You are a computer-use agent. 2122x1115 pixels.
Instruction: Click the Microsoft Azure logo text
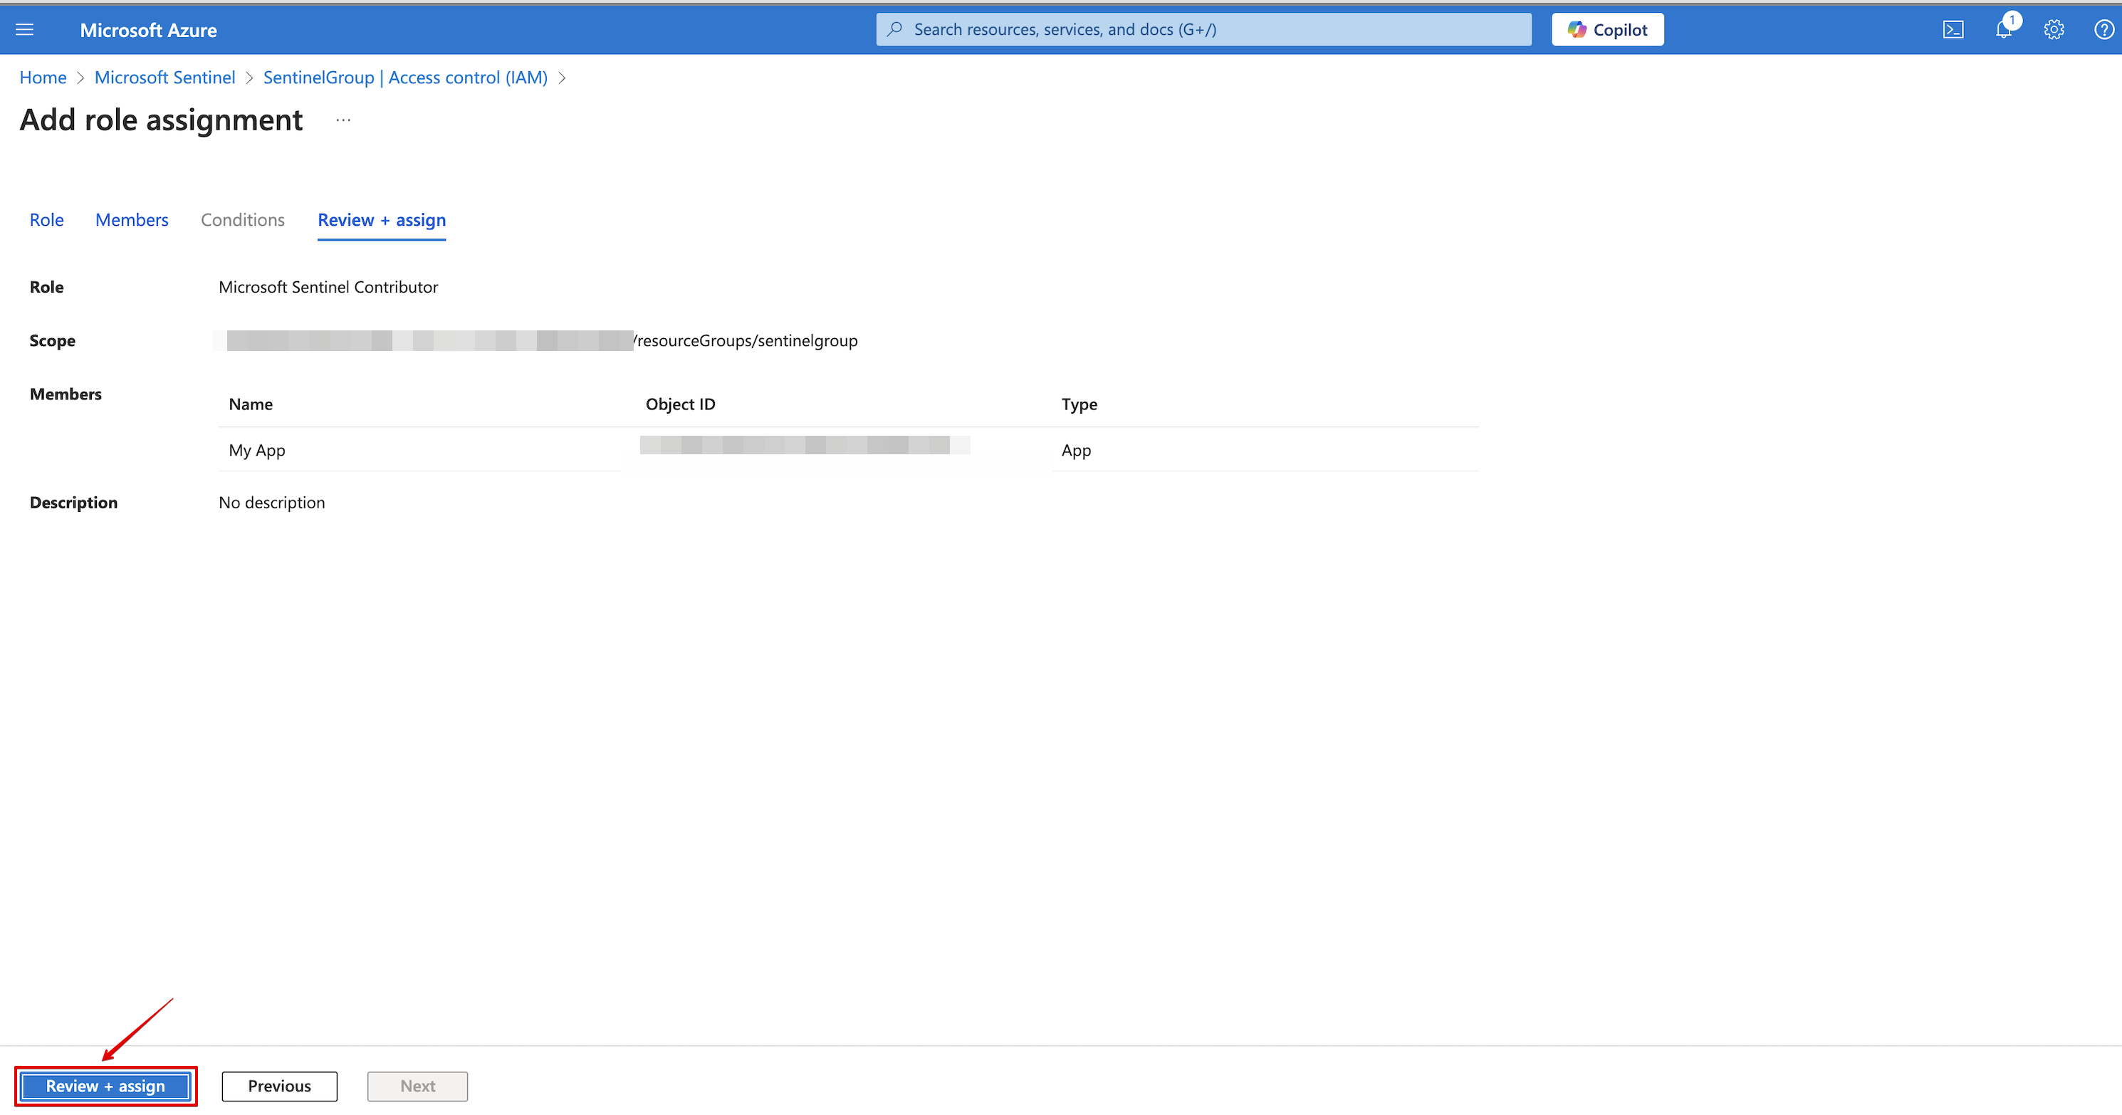point(148,30)
